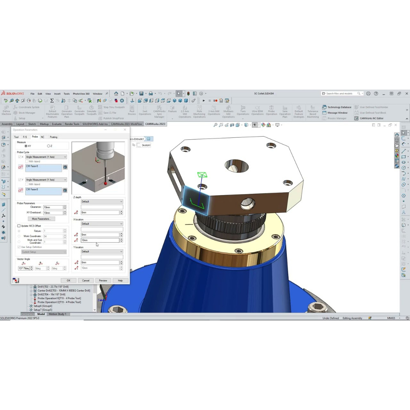410x410 pixels.
Task: Click the dialog Help button
Action: pyautogui.click(x=120, y=281)
